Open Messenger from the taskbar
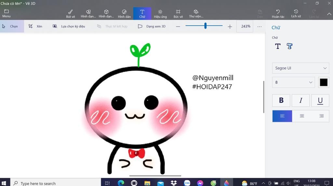The image size is (333, 186). click(200, 183)
